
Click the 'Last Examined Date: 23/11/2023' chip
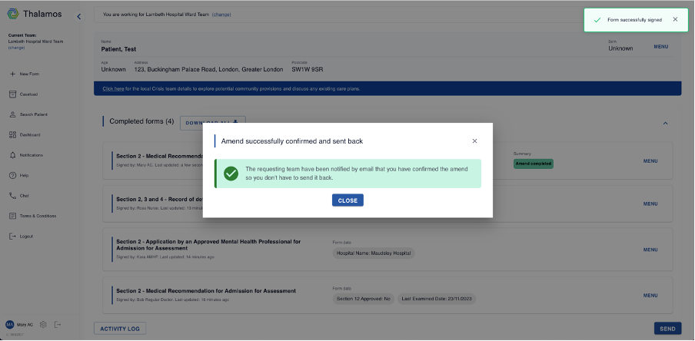coord(437,299)
